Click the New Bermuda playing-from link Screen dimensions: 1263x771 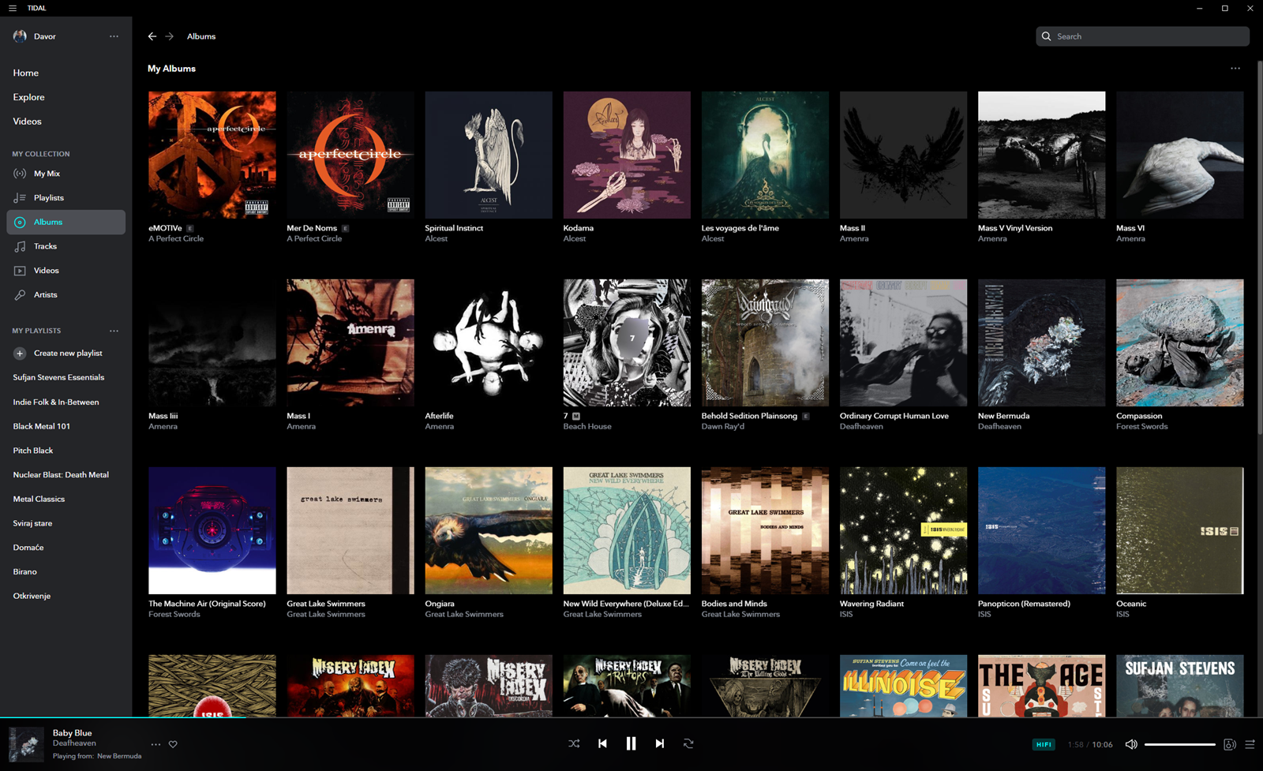(x=119, y=756)
